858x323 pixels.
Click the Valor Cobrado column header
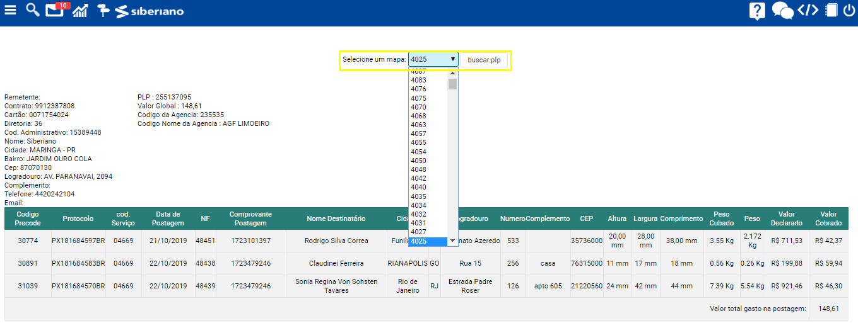pos(828,218)
